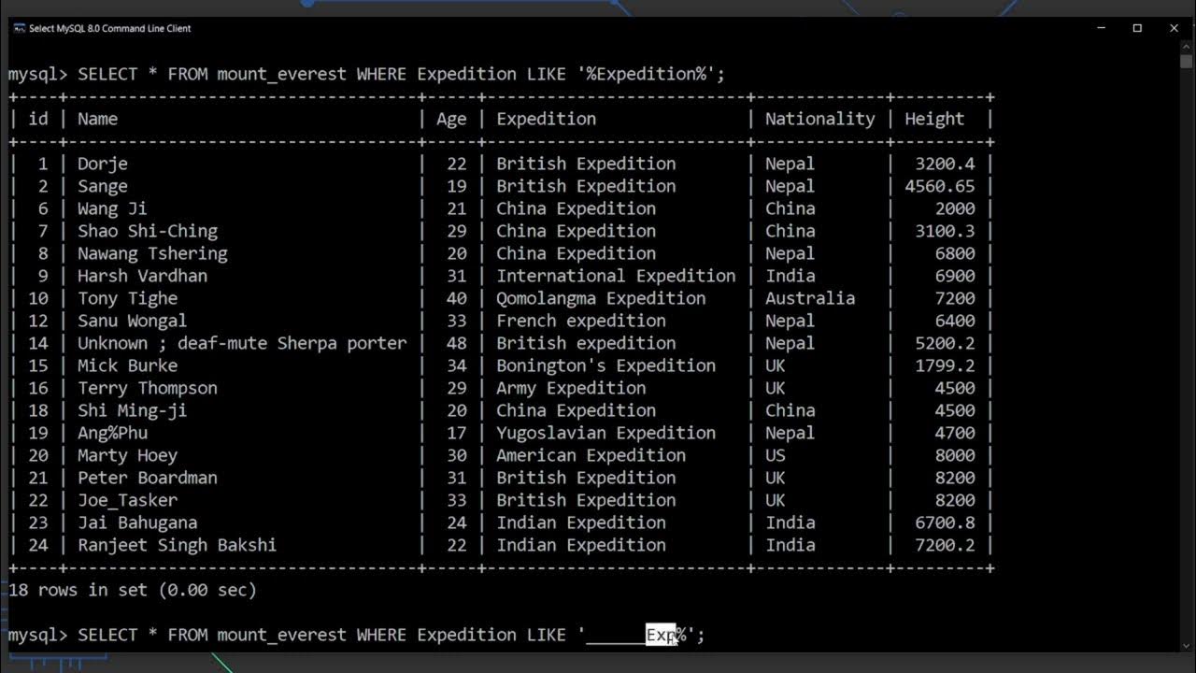This screenshot has width=1196, height=673.
Task: Click 'Australia' in the Nationality column
Action: (810, 298)
